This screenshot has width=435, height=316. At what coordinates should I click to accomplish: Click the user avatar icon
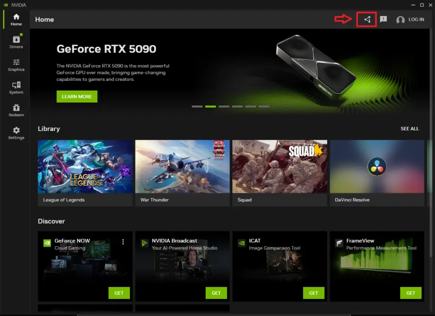(x=400, y=19)
